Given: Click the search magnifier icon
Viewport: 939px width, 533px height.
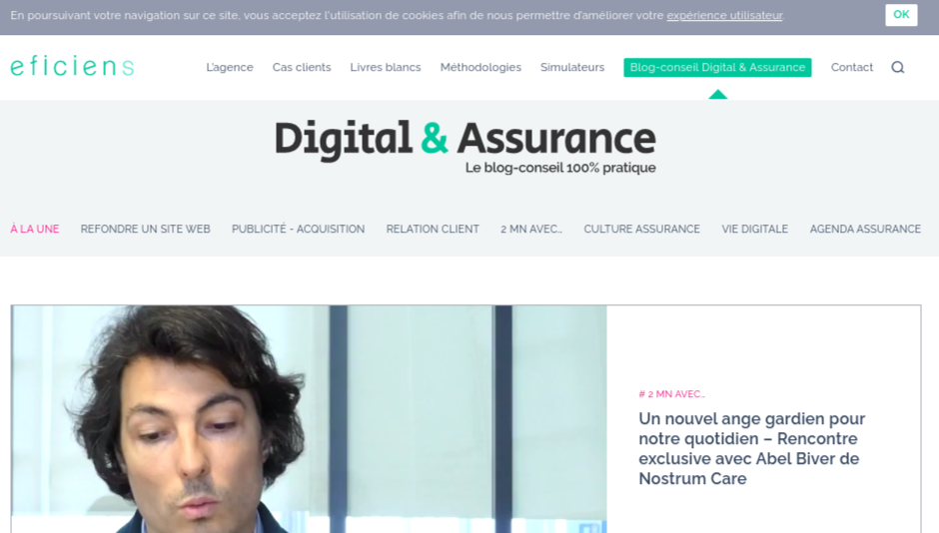Looking at the screenshot, I should (x=898, y=67).
